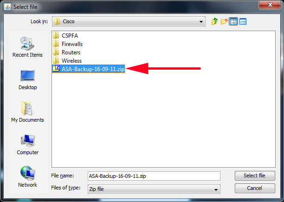Image resolution: width=284 pixels, height=202 pixels.
Task: Click the Java icon in title bar
Action: pos(7,7)
